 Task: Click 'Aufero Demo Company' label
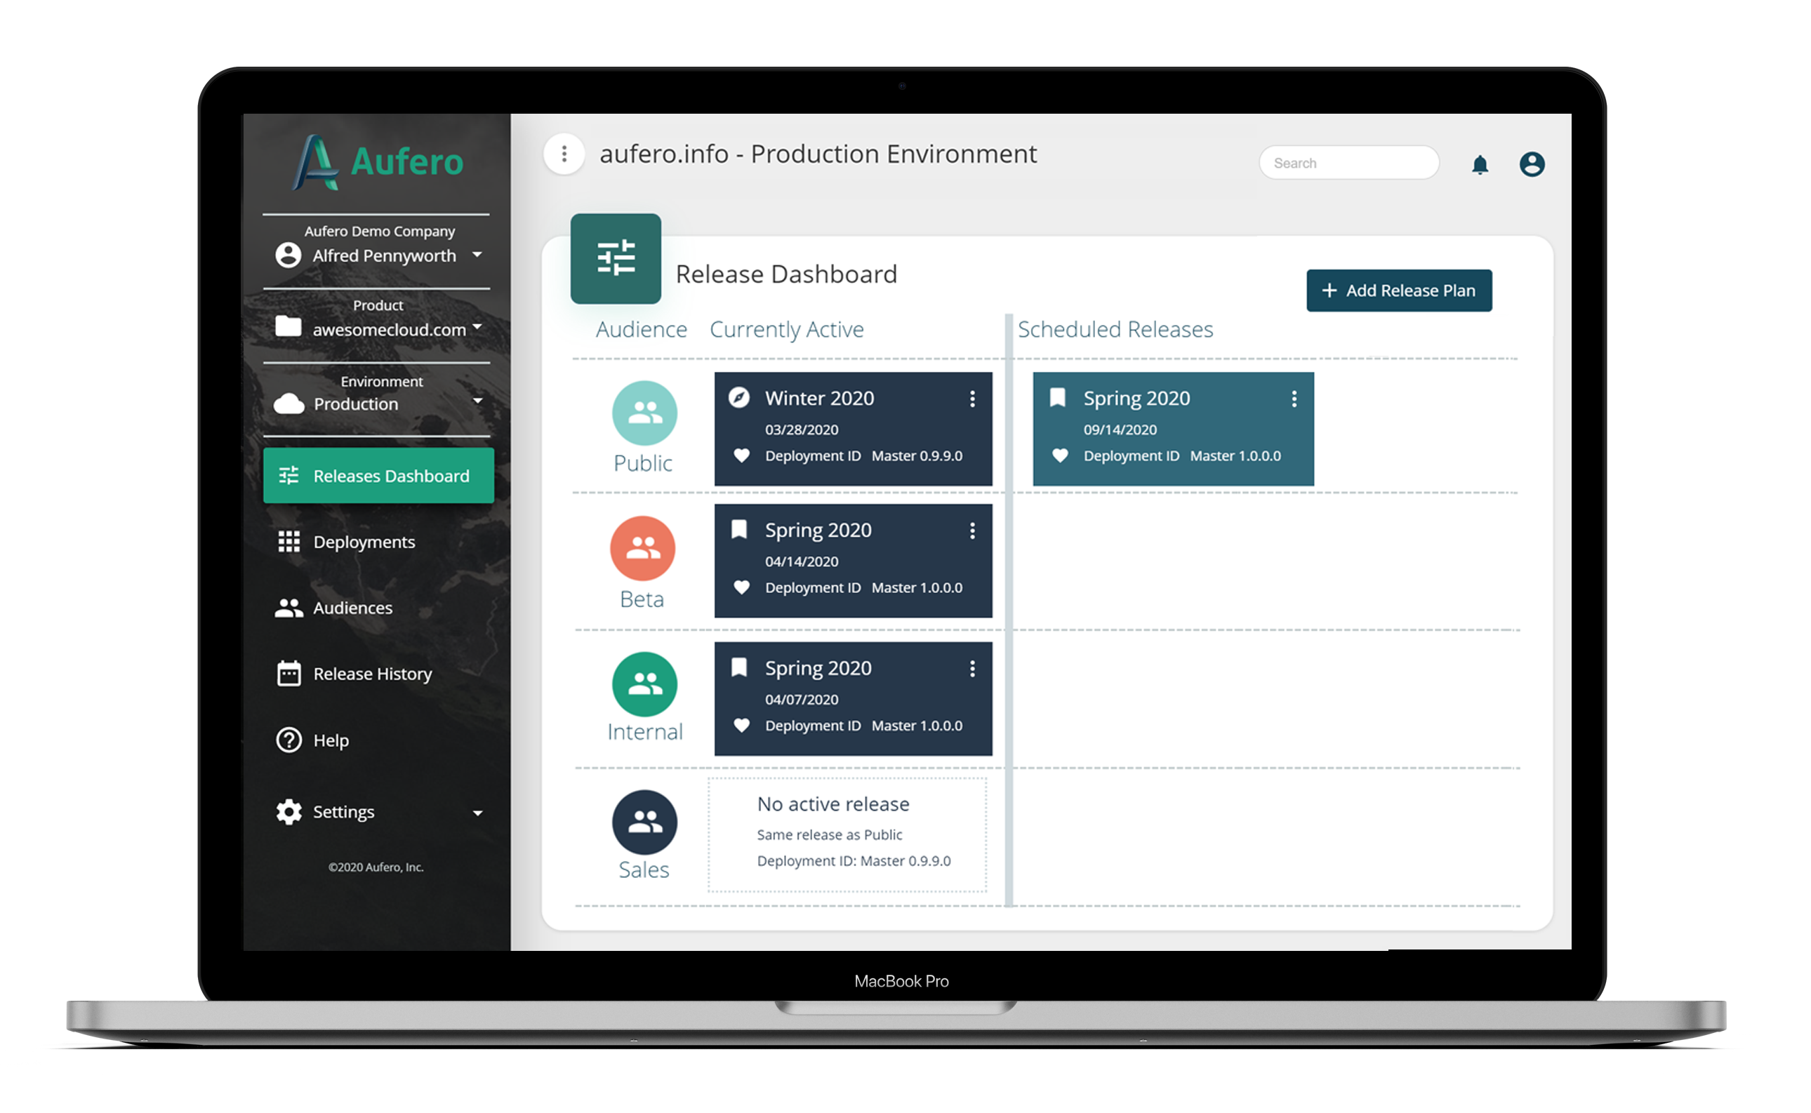pos(380,232)
